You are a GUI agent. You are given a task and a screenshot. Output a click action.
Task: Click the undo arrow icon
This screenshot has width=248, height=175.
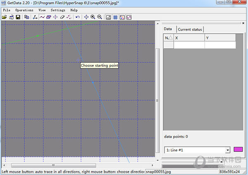coord(78,17)
